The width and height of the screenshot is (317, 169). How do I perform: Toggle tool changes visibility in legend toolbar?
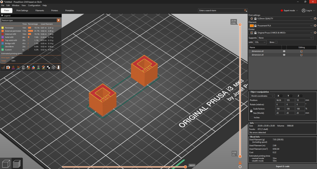[28, 68]
